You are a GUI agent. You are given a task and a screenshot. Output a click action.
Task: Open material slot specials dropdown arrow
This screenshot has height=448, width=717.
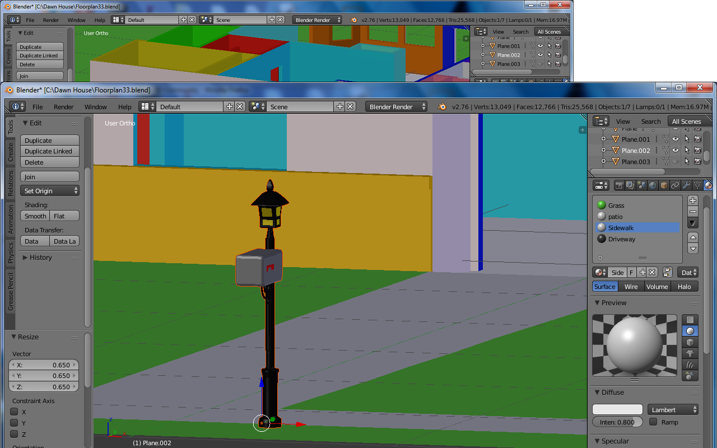point(693,223)
